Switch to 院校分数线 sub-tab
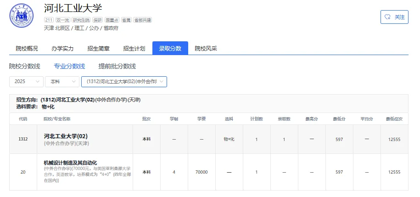The image size is (420, 197). coord(25,66)
